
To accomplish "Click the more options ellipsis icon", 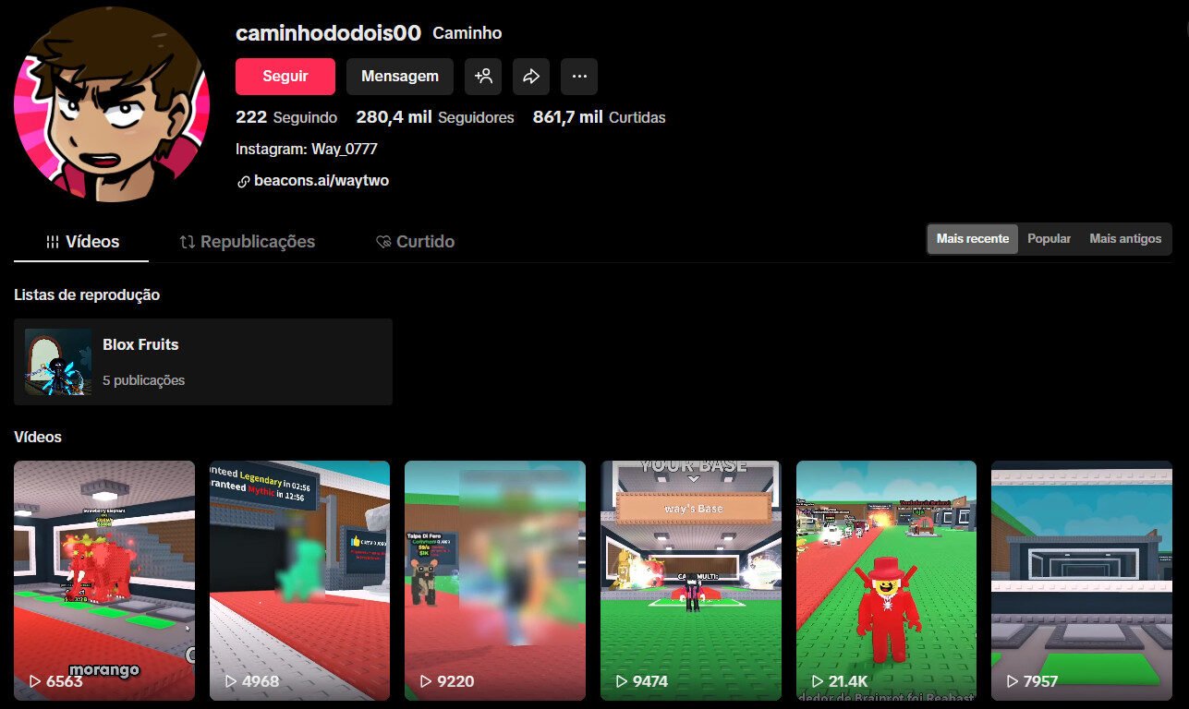I will 579,77.
